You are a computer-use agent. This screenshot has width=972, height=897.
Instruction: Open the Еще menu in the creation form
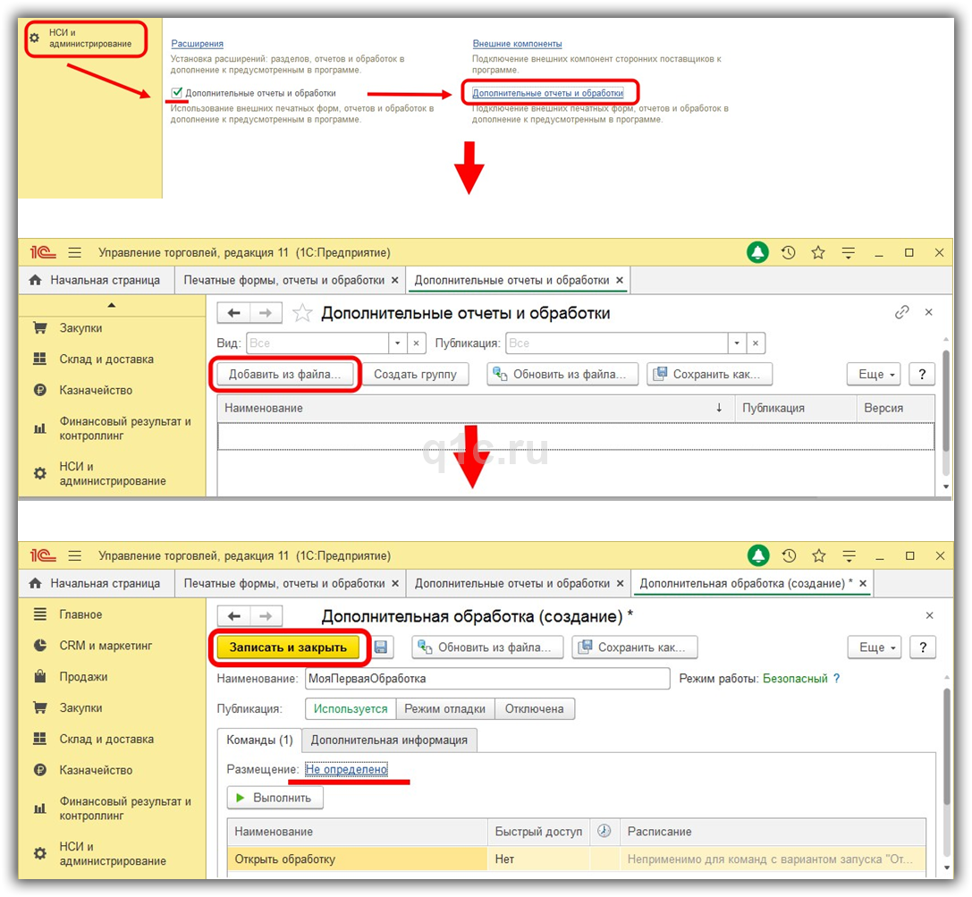point(875,647)
